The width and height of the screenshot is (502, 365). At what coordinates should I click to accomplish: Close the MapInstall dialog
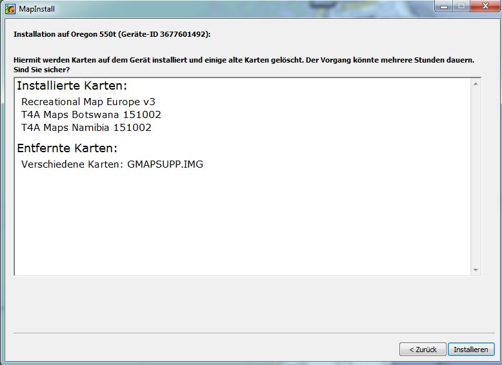483,6
